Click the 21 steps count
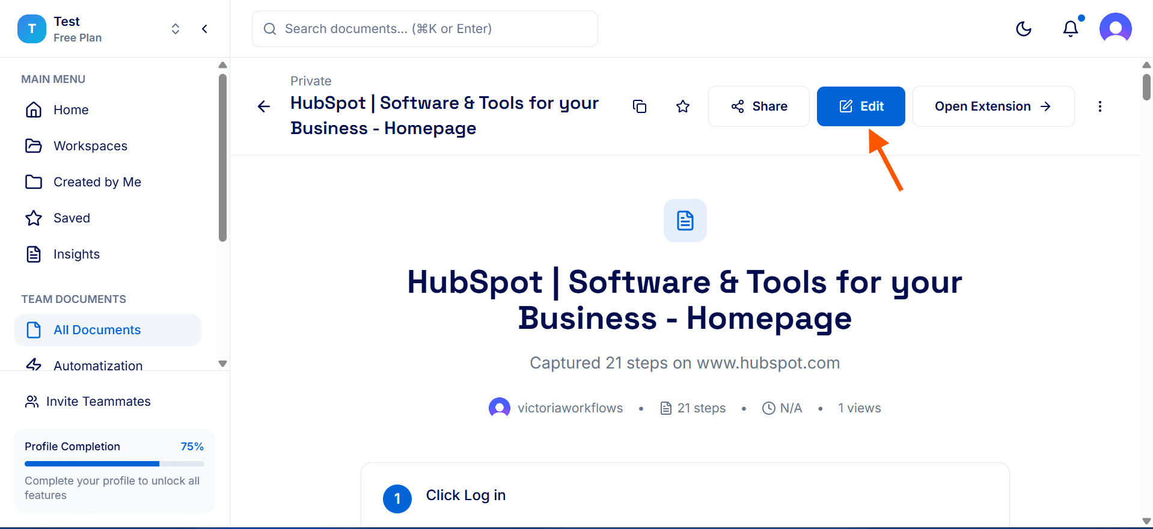 click(701, 408)
